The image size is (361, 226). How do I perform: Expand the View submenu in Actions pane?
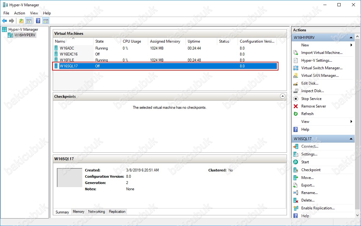click(323, 122)
